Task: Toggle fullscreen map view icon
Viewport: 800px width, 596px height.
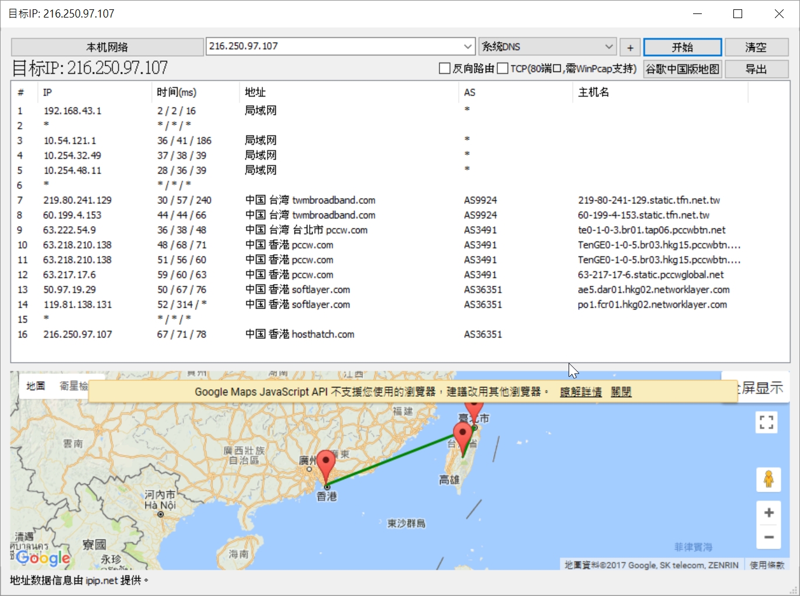Action: (x=766, y=422)
